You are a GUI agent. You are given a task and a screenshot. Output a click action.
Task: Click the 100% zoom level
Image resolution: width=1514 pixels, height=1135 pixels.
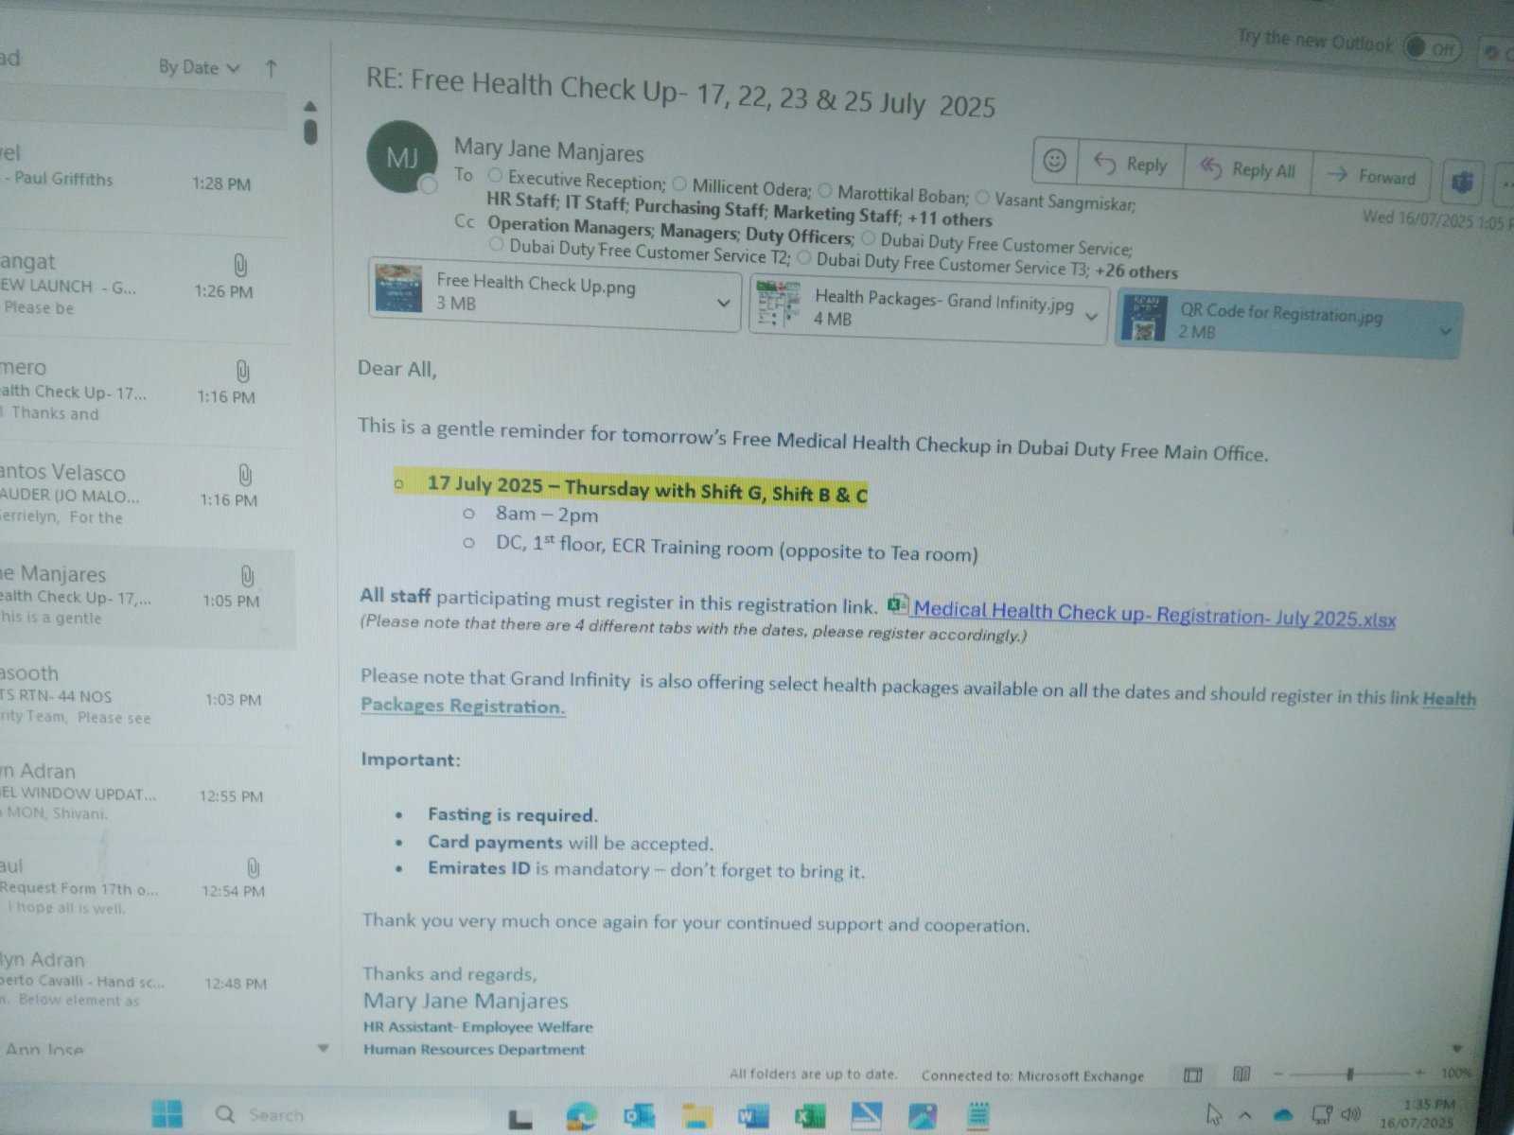[1455, 1073]
